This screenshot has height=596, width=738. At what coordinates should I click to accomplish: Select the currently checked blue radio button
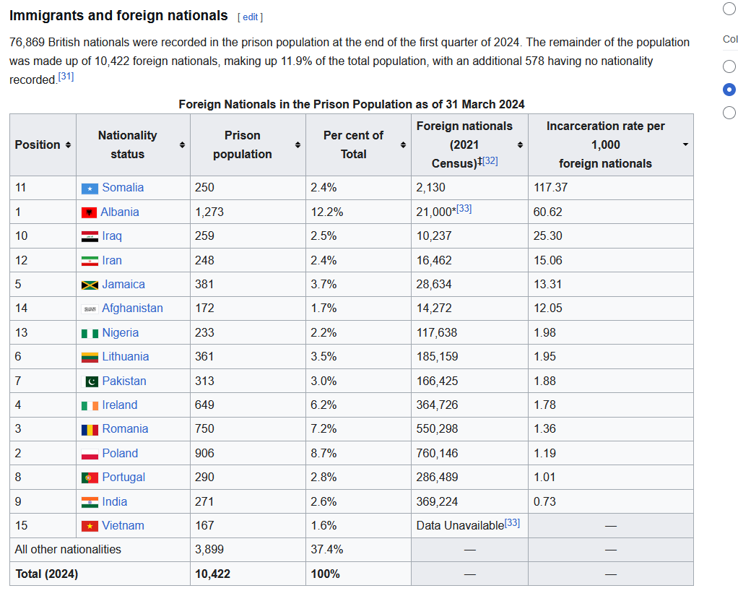pyautogui.click(x=729, y=90)
